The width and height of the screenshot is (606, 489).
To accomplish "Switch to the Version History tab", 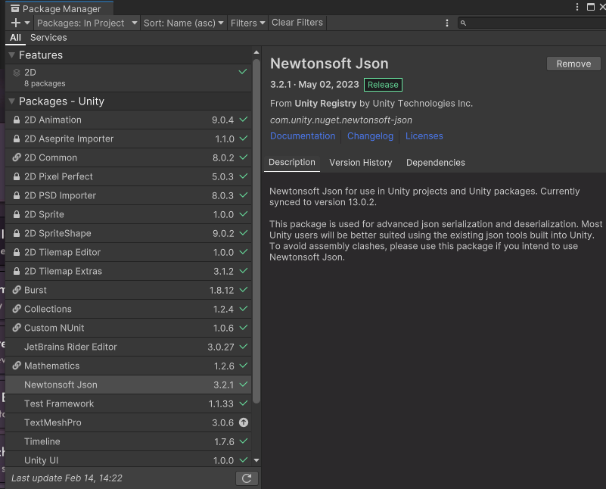I will pos(361,163).
